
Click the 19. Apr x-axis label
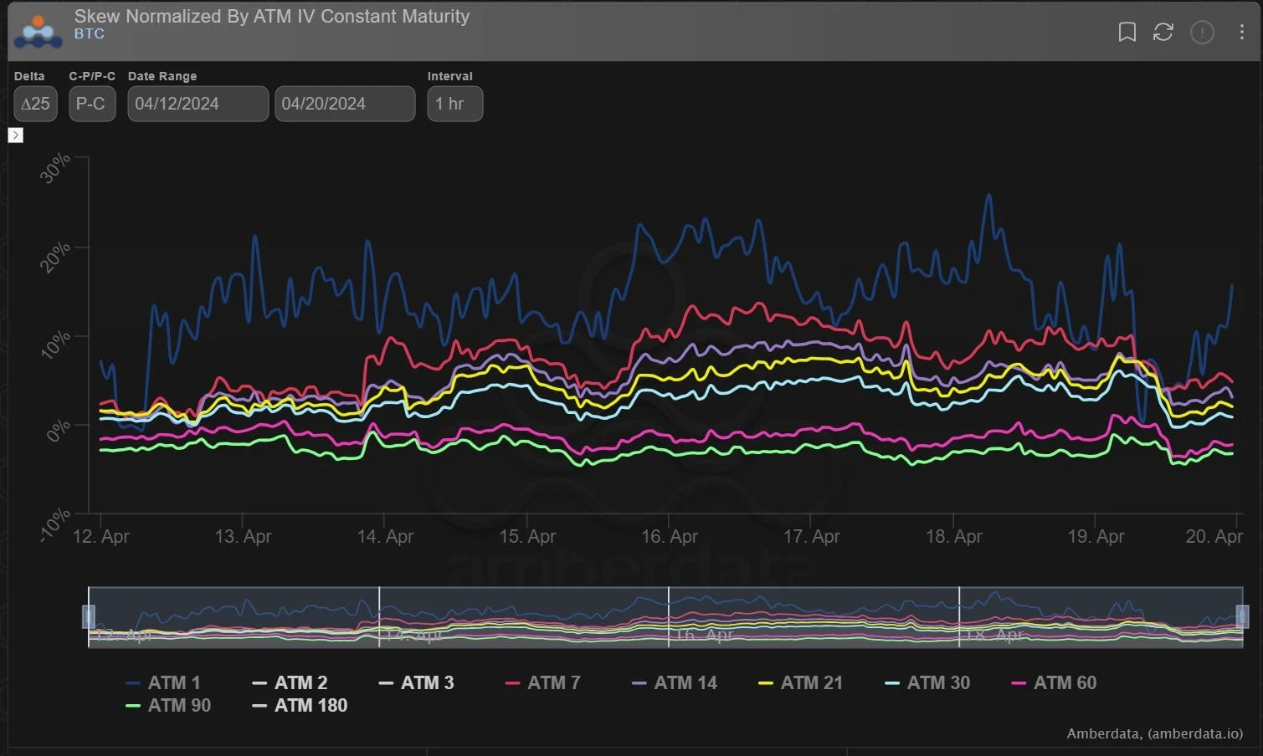[x=1096, y=536]
